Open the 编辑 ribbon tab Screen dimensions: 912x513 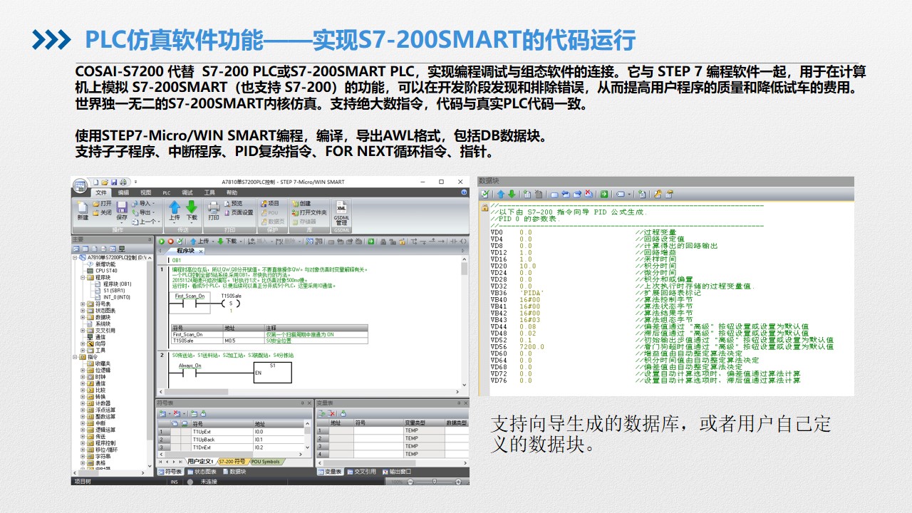pos(124,192)
